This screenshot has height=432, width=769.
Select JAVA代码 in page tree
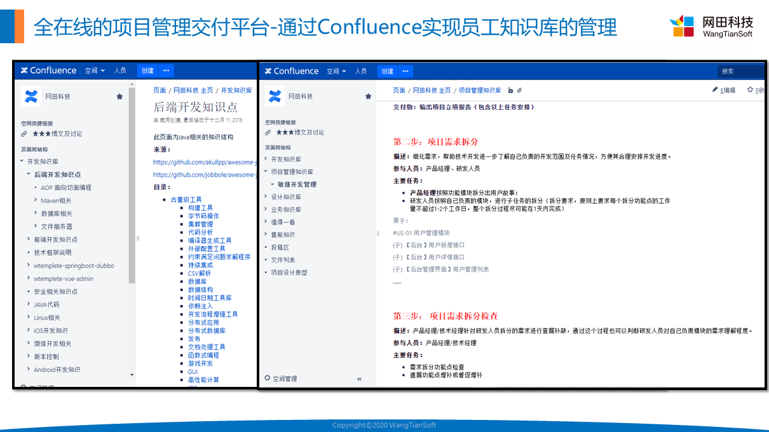(x=46, y=304)
